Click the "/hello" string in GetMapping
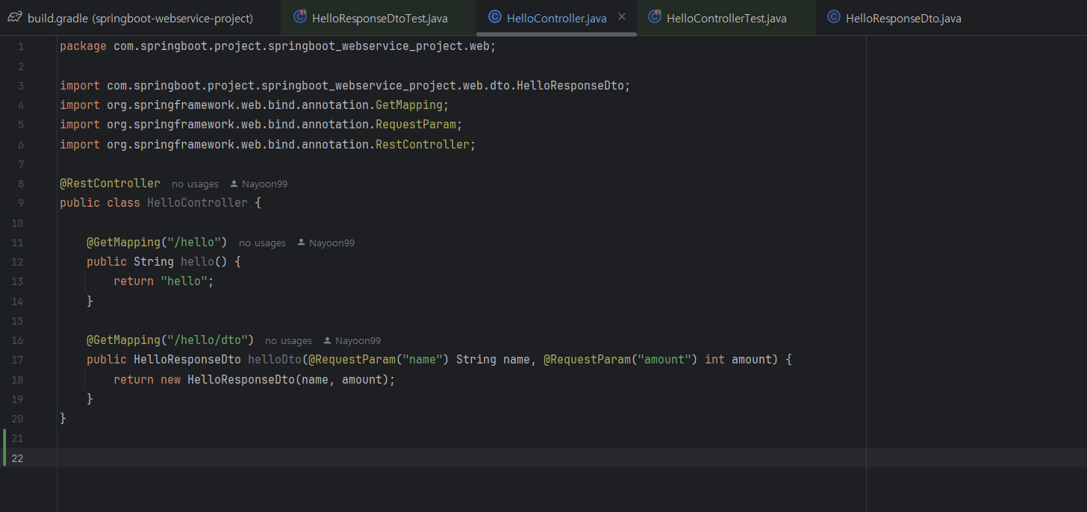The height and width of the screenshot is (512, 1087). click(194, 242)
